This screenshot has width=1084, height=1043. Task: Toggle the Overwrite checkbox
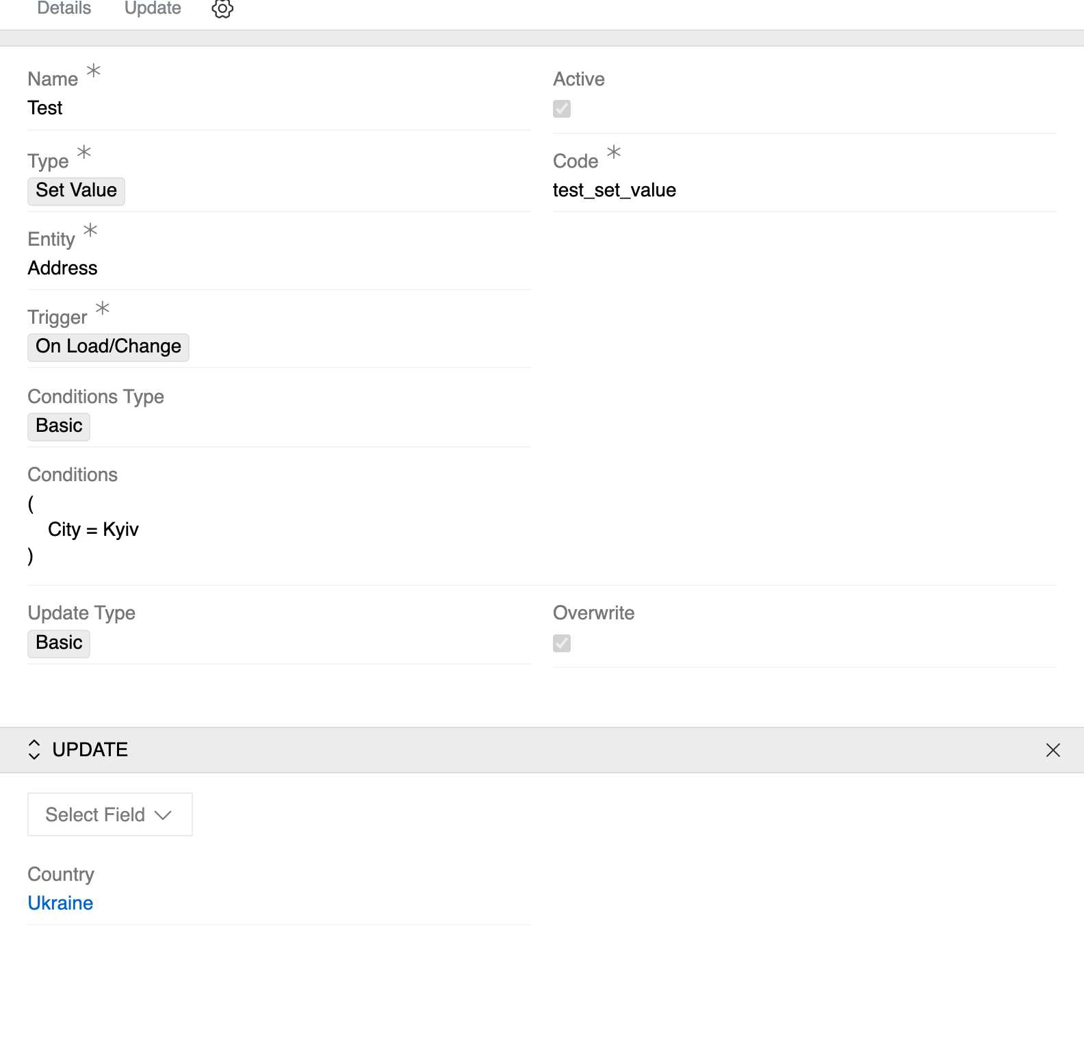(x=562, y=643)
